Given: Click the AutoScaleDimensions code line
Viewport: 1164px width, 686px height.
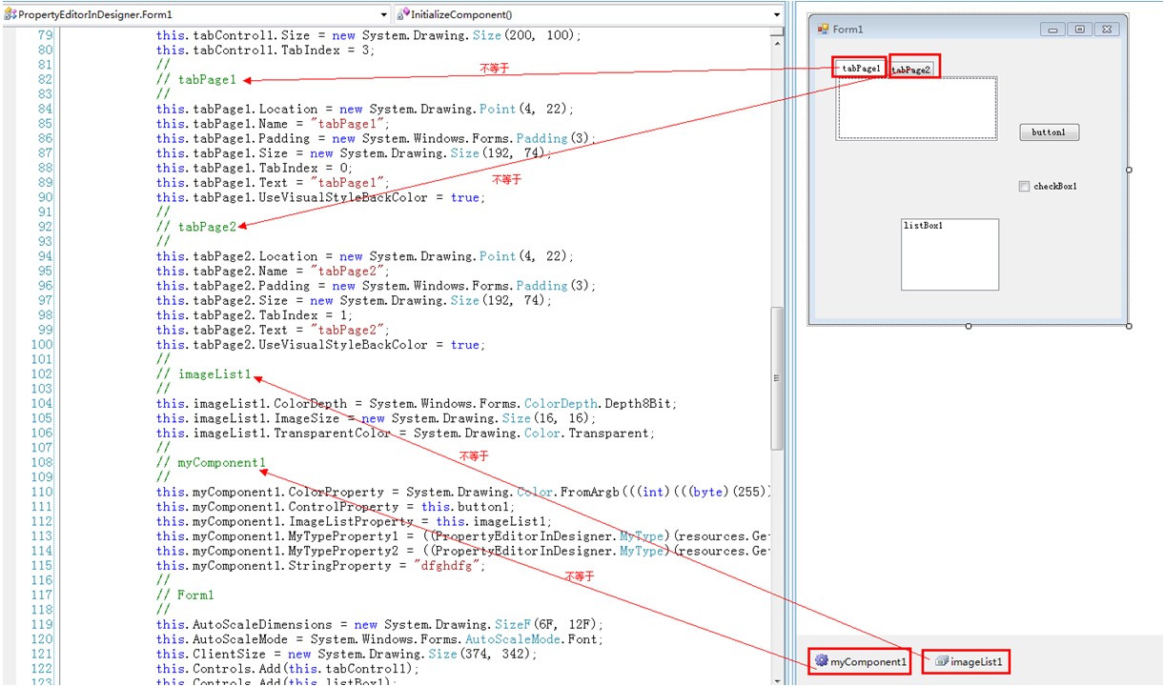Looking at the screenshot, I should [x=380, y=625].
